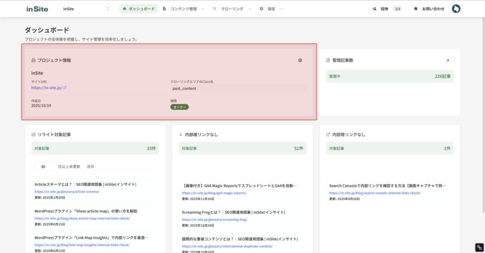This screenshot has height=253, width=485.
Task: Click the 招待 invite button
Action: pos(387,9)
